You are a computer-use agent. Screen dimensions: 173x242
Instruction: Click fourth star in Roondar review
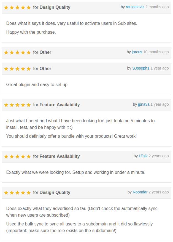click(x=23, y=193)
